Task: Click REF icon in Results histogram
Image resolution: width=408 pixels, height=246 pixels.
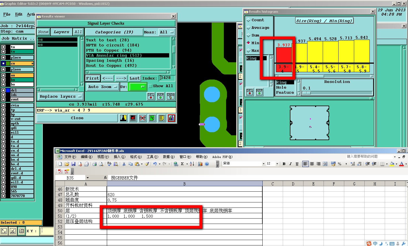Action: pyautogui.click(x=259, y=92)
